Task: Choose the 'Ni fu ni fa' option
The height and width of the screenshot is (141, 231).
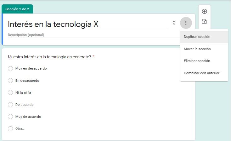Action: click(x=10, y=92)
